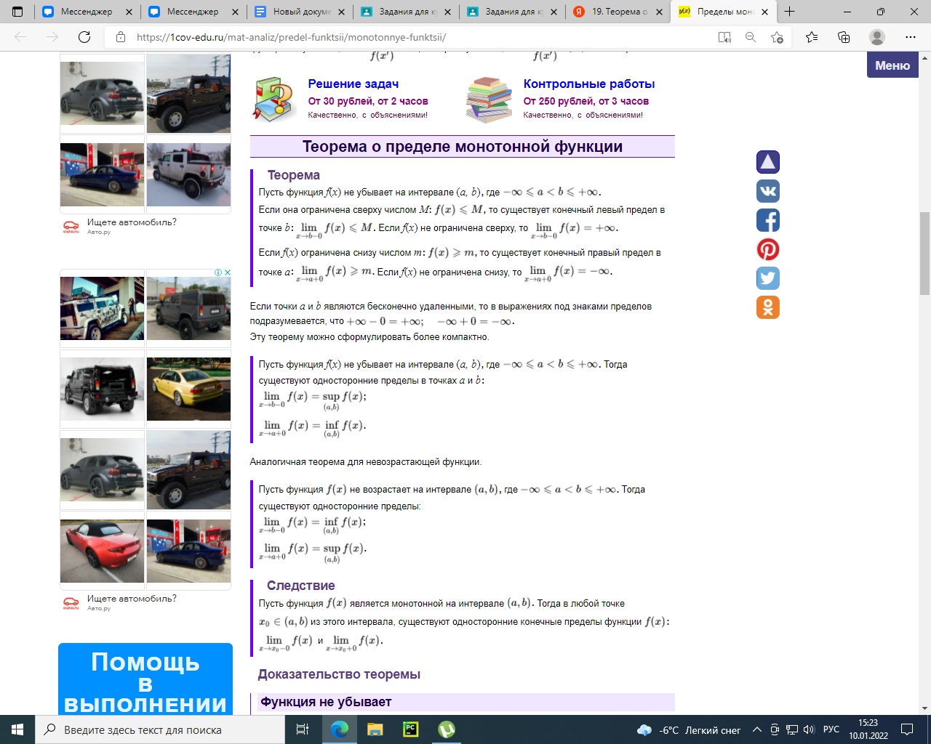931x744 pixels.
Task: Open uTorrent from the taskbar
Action: pos(446,729)
